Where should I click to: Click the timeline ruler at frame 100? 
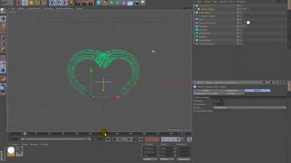tap(76, 134)
